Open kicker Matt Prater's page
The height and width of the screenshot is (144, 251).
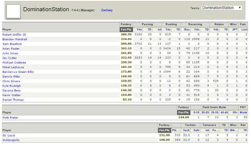(10, 118)
